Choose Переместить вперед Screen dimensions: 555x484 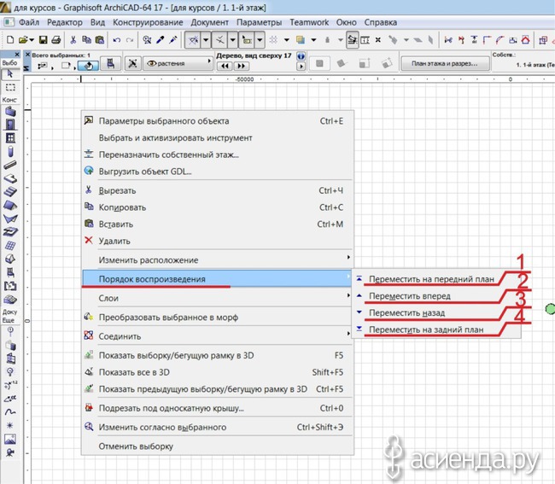pos(436,295)
